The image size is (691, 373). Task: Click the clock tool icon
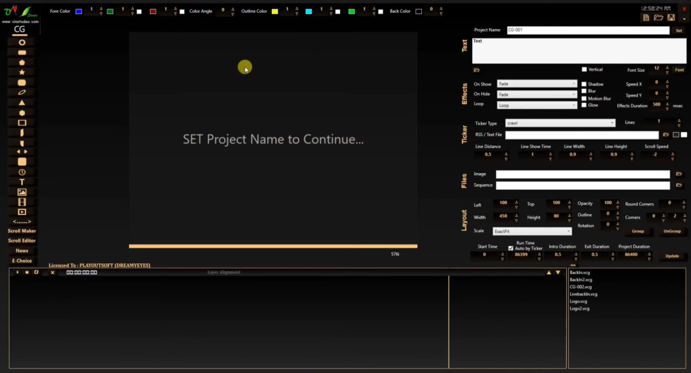click(x=22, y=172)
